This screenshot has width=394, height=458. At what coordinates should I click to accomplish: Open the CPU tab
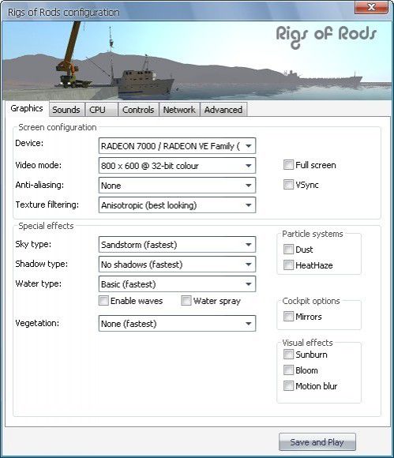point(101,110)
